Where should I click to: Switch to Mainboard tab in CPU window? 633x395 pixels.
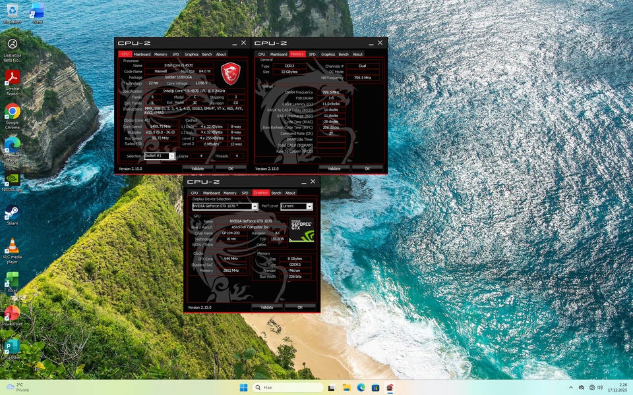point(142,54)
